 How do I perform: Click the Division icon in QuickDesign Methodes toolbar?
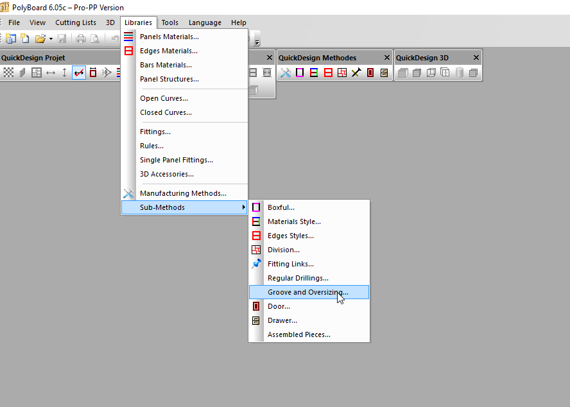(342, 73)
